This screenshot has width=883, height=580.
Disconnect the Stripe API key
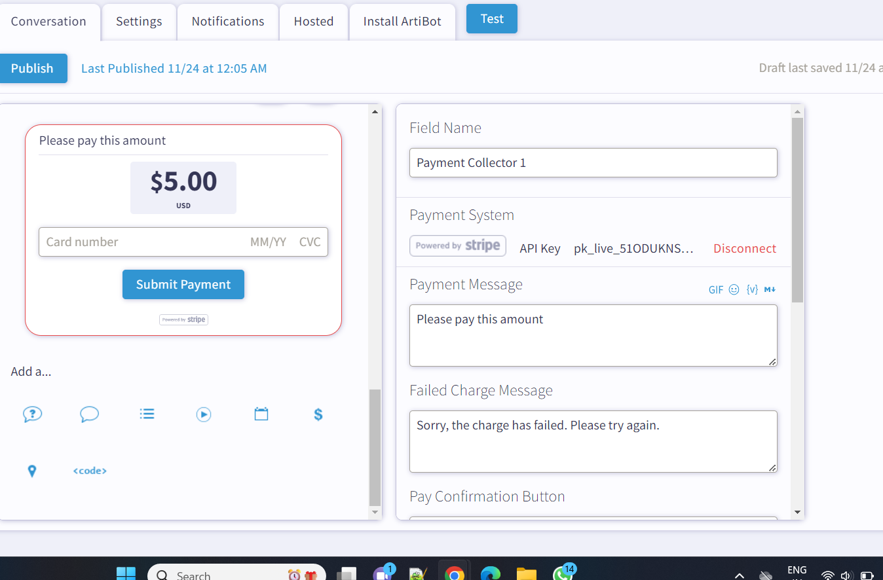tap(744, 249)
